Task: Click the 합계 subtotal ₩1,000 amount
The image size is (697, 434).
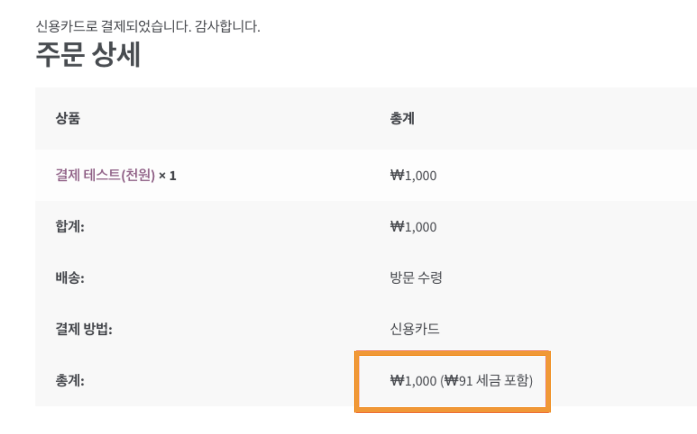Action: pos(413,226)
